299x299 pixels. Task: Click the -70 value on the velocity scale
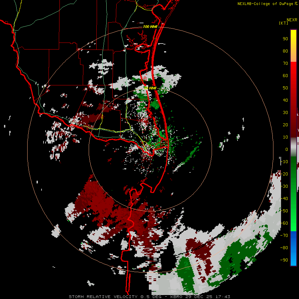pyautogui.click(x=284, y=236)
